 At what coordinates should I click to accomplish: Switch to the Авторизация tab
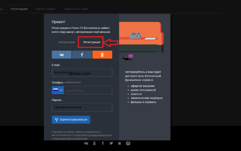67,42
